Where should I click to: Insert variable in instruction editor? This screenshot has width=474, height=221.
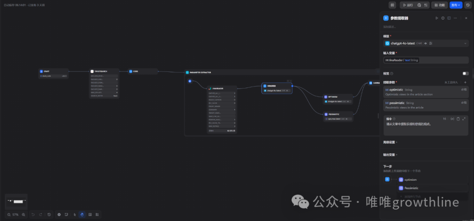coord(452,119)
